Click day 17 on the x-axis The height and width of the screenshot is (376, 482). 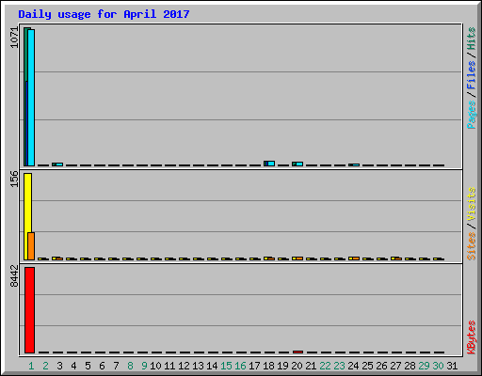pyautogui.click(x=254, y=366)
